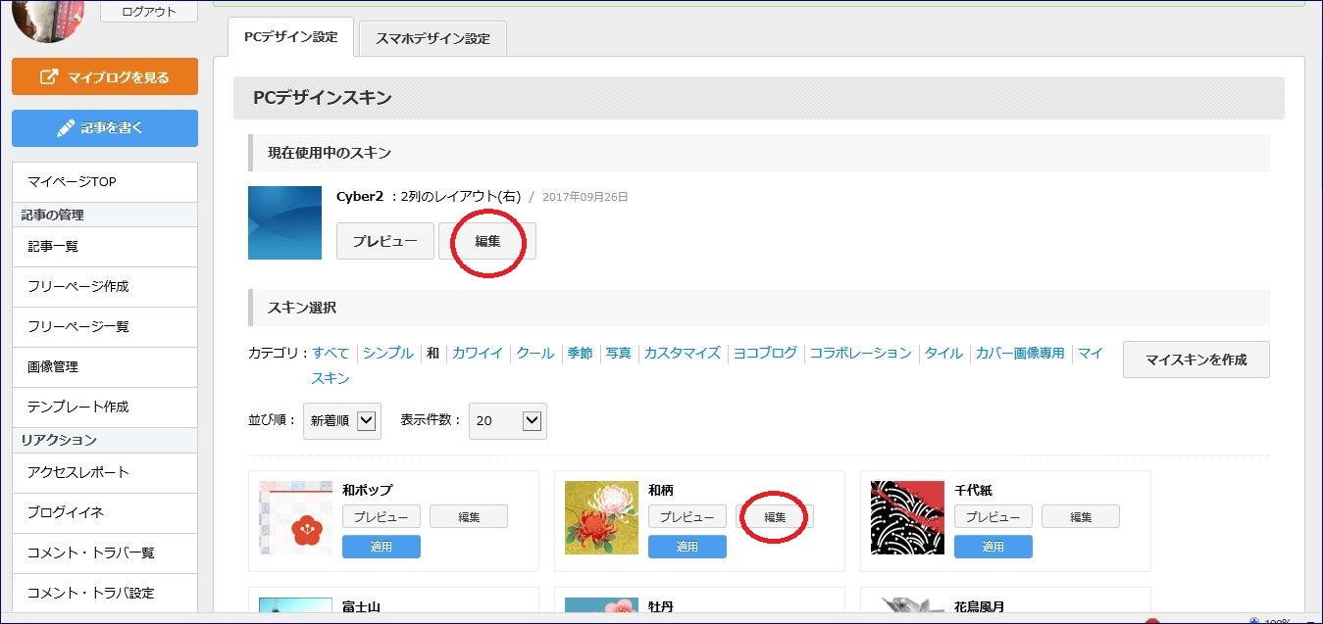Switch to スマホデザイン設定 tab
The image size is (1323, 624).
pos(433,38)
